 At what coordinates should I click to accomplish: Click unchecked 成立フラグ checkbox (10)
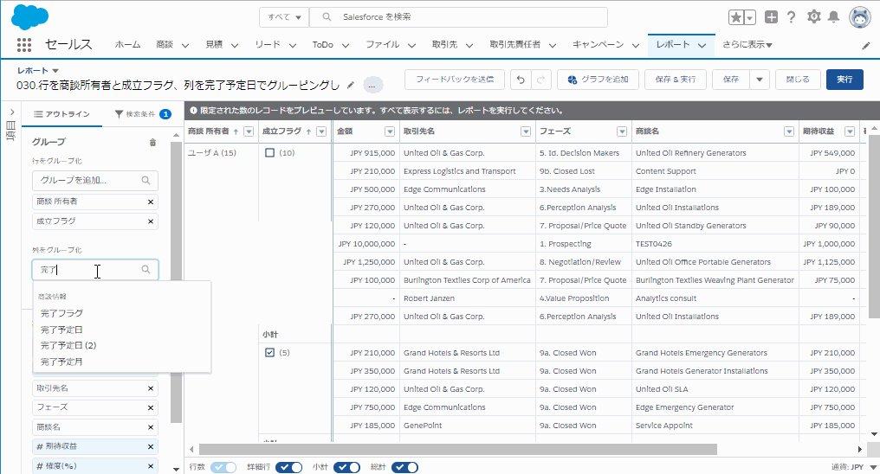269,152
